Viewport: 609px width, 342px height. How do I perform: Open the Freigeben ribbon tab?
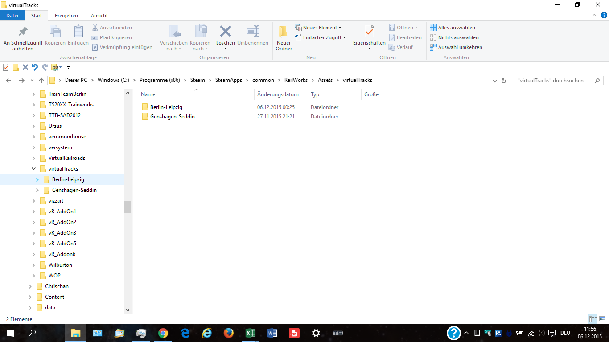(66, 16)
